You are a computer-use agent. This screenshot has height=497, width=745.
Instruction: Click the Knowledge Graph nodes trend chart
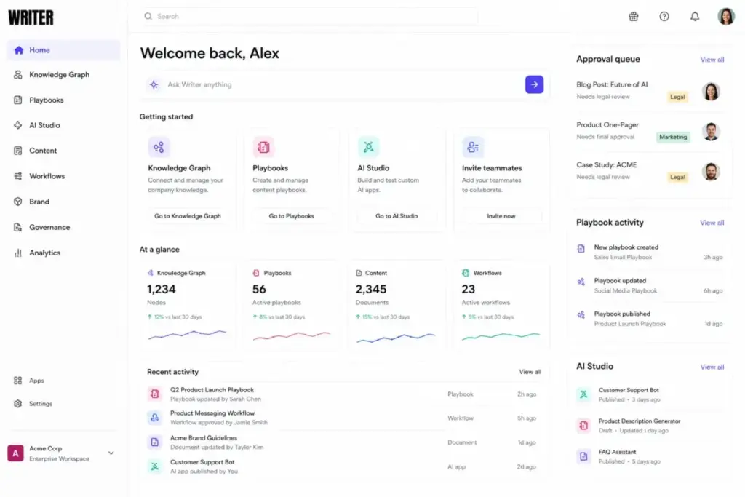click(x=187, y=335)
